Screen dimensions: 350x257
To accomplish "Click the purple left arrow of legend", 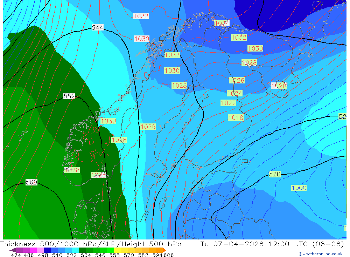I will click(x=13, y=250).
